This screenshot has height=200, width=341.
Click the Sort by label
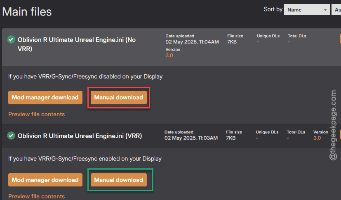tap(273, 9)
